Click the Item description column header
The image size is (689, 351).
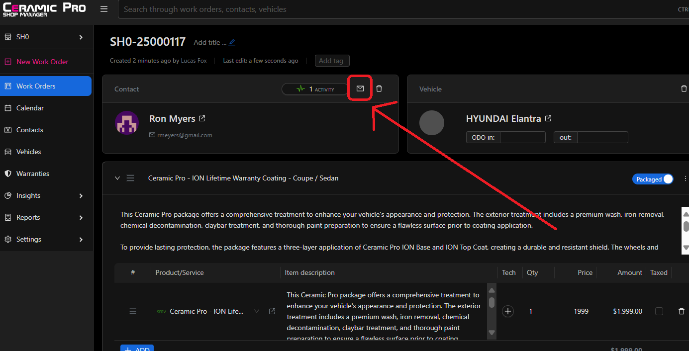[309, 272]
